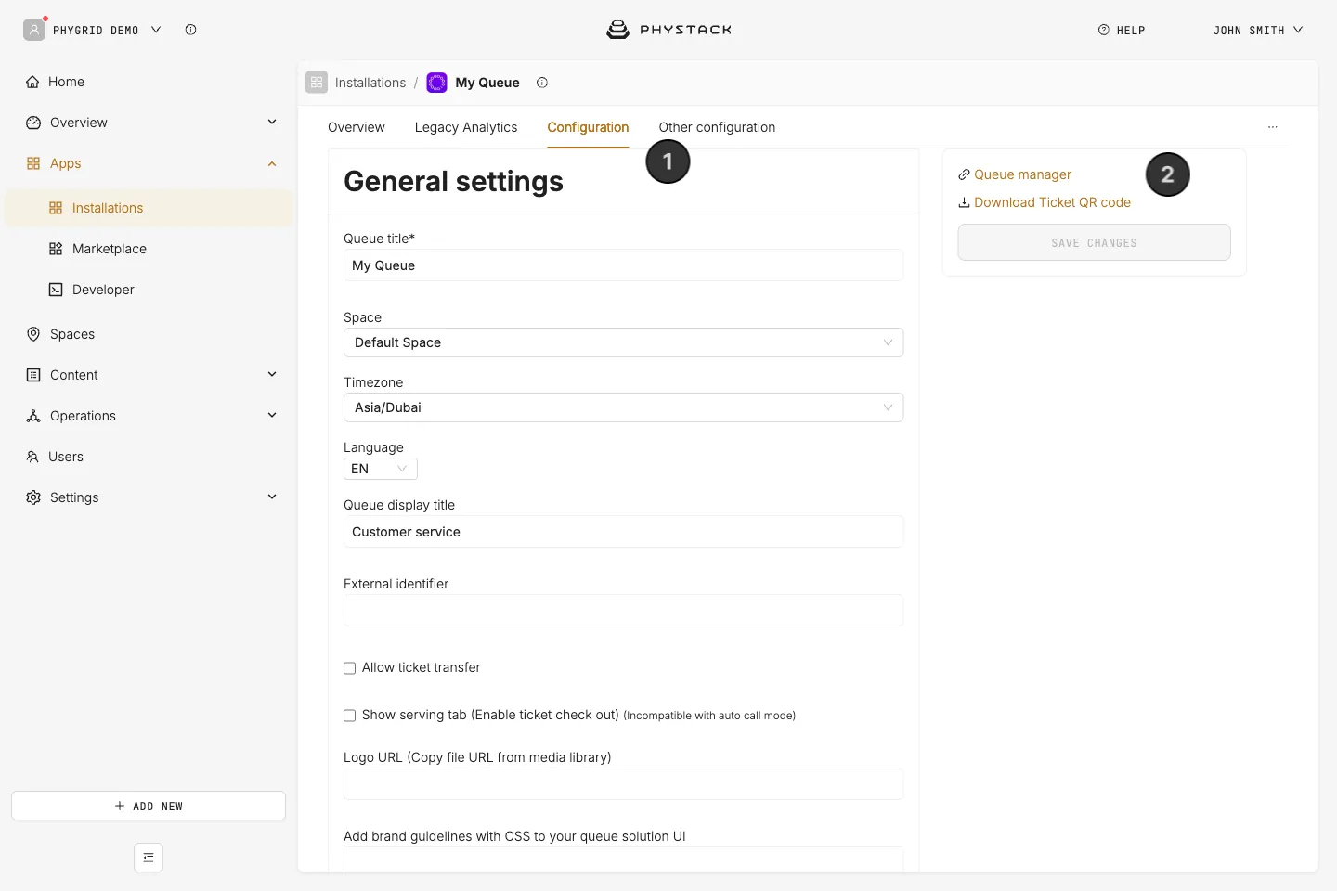Click the purple My Queue app icon
This screenshot has width=1337, height=891.
[x=436, y=83]
